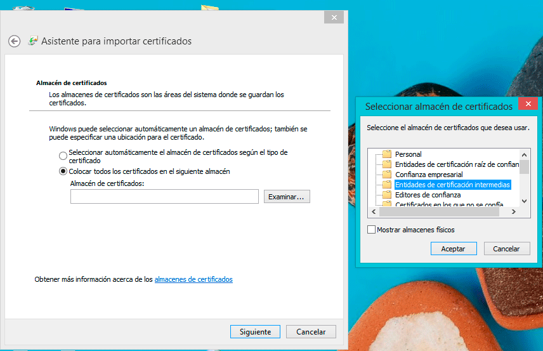
Task: Select 'Confianza empresarial' store
Action: coord(429,175)
